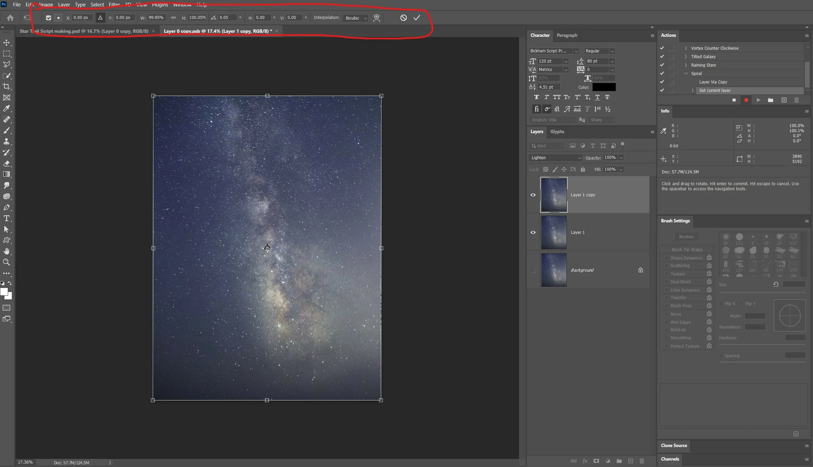Image resolution: width=813 pixels, height=467 pixels.
Task: Switch to the Glyphs tab
Action: [557, 132]
